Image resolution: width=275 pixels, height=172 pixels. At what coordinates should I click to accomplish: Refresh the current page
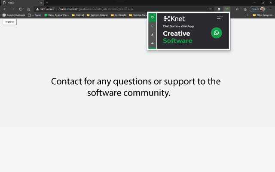[21, 9]
